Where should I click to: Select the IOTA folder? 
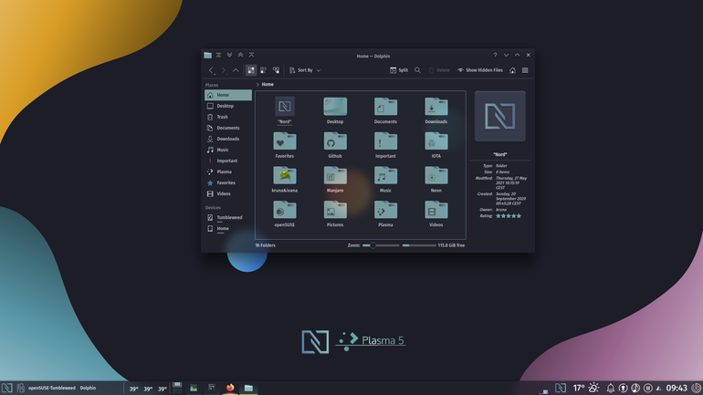(x=436, y=145)
